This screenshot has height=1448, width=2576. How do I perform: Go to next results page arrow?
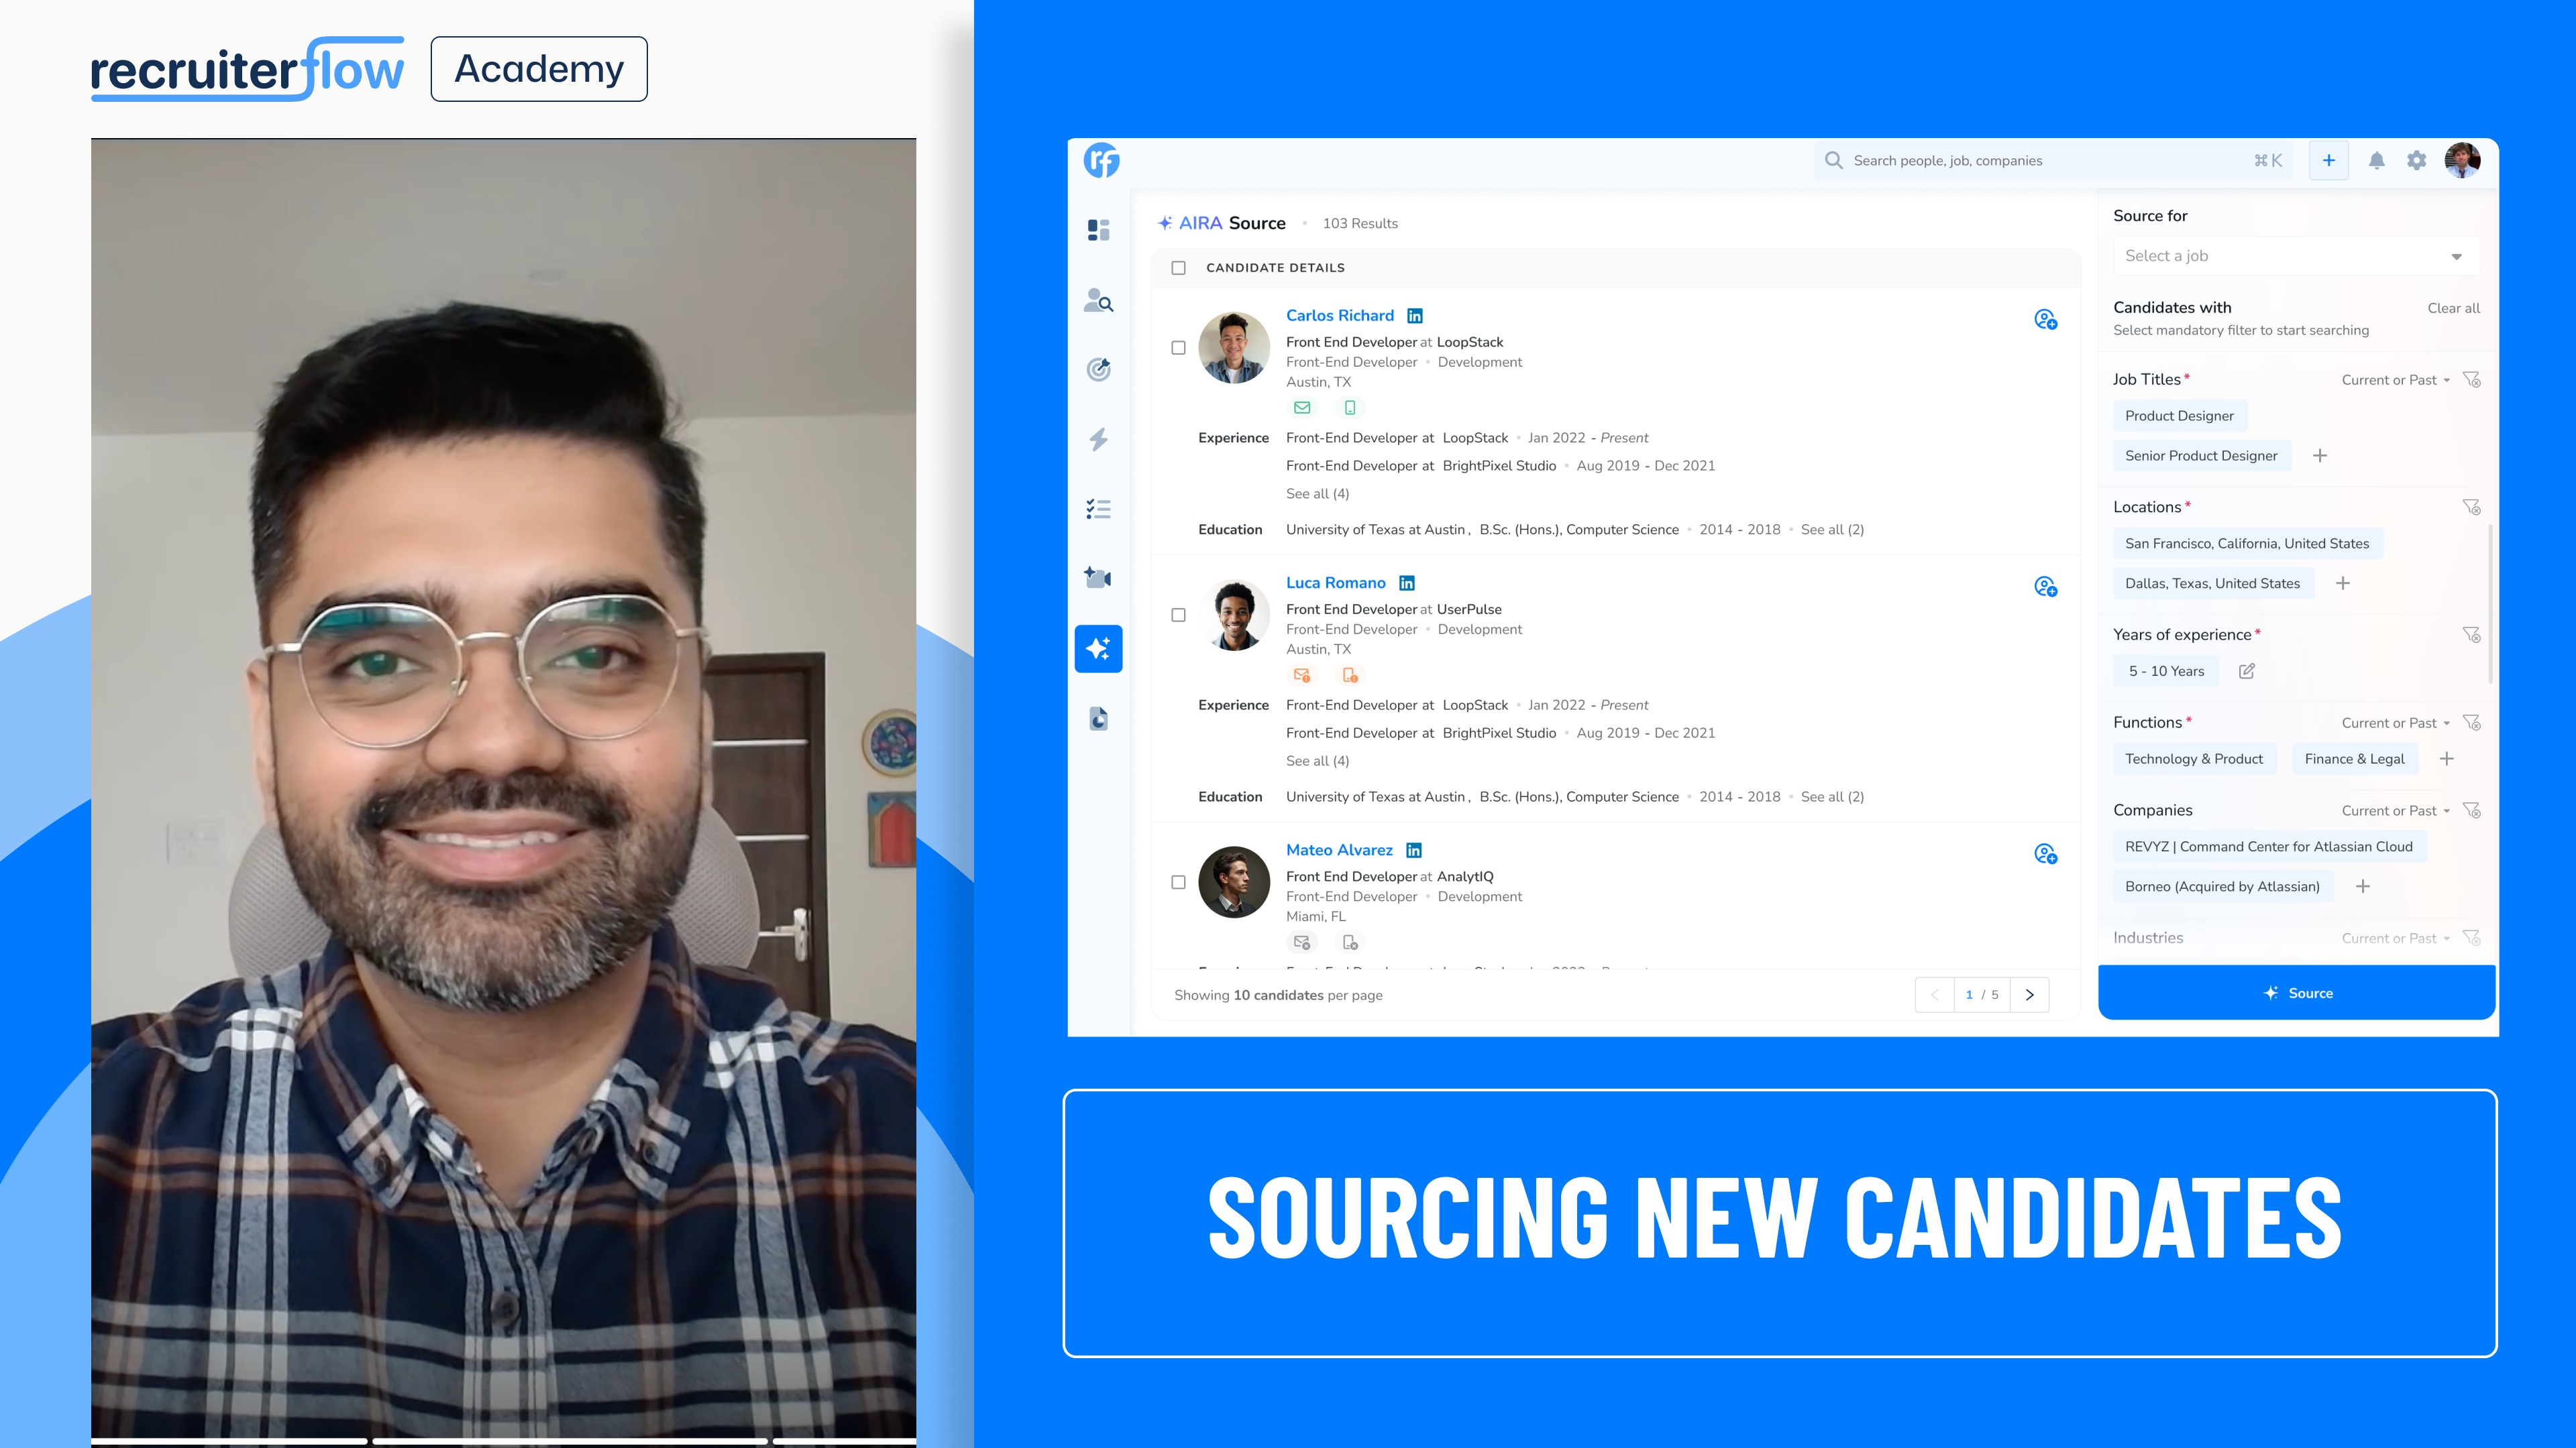coord(2029,994)
